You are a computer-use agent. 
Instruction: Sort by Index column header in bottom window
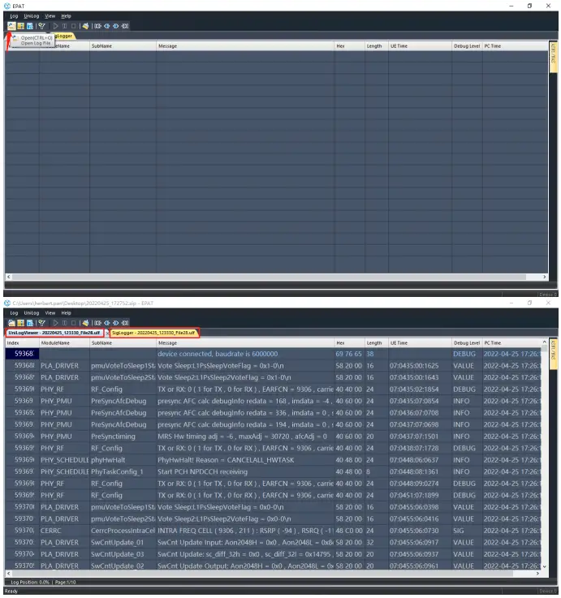pyautogui.click(x=22, y=343)
